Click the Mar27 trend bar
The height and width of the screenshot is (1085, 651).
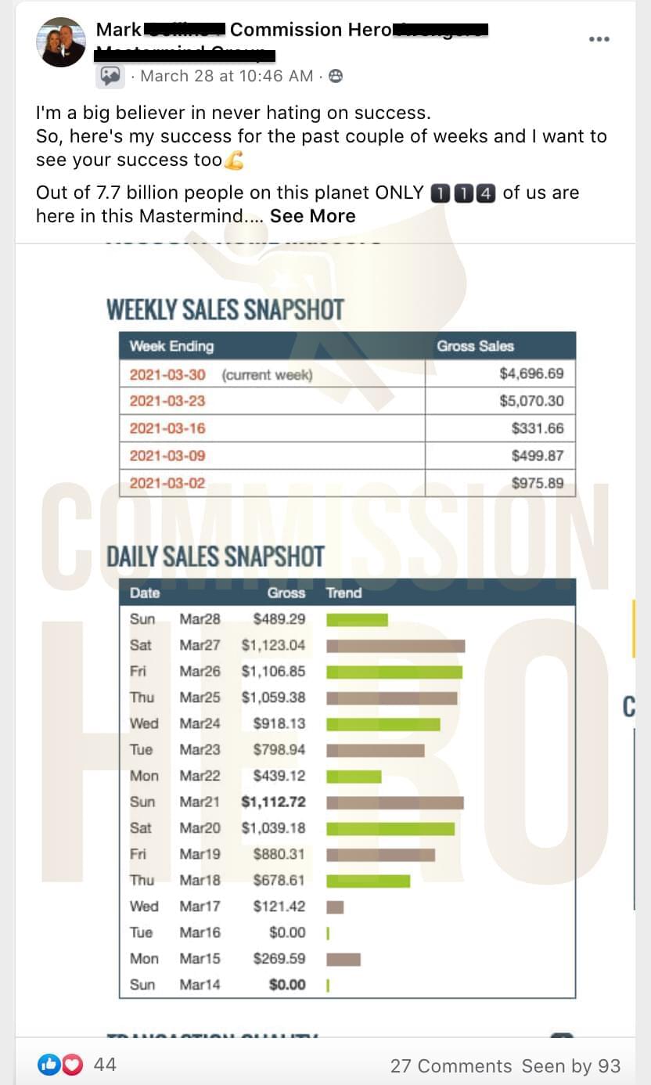[x=396, y=646]
